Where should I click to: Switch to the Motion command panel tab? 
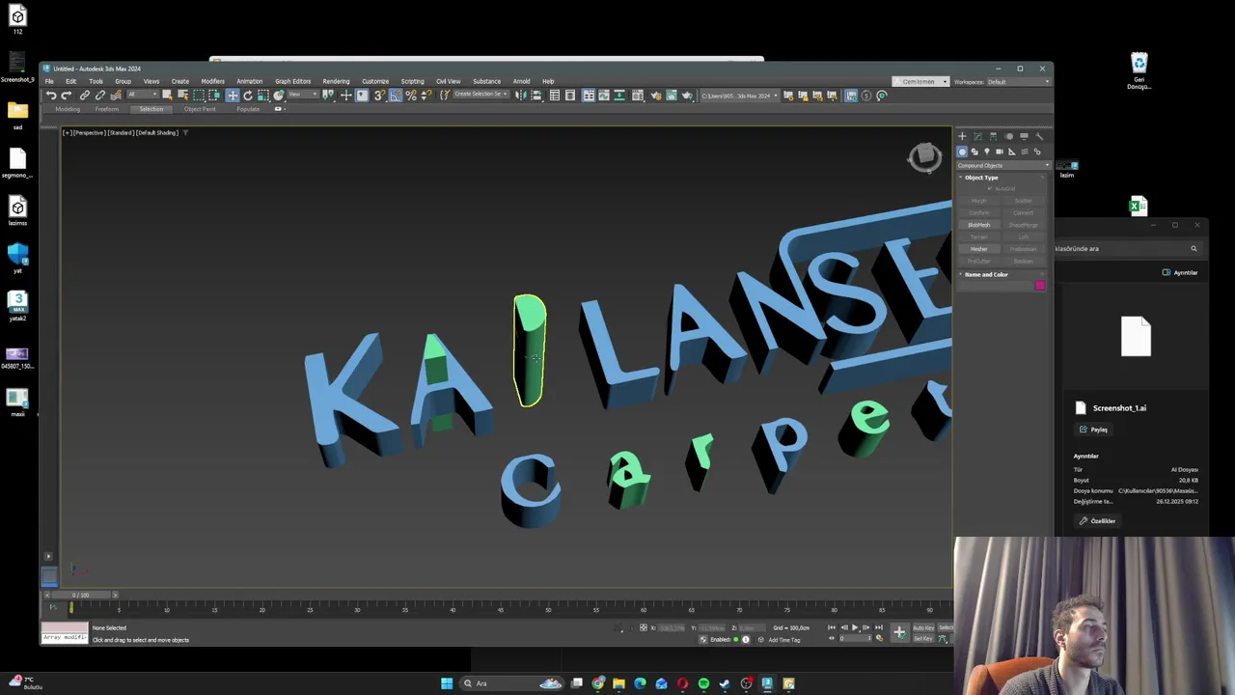1008,136
